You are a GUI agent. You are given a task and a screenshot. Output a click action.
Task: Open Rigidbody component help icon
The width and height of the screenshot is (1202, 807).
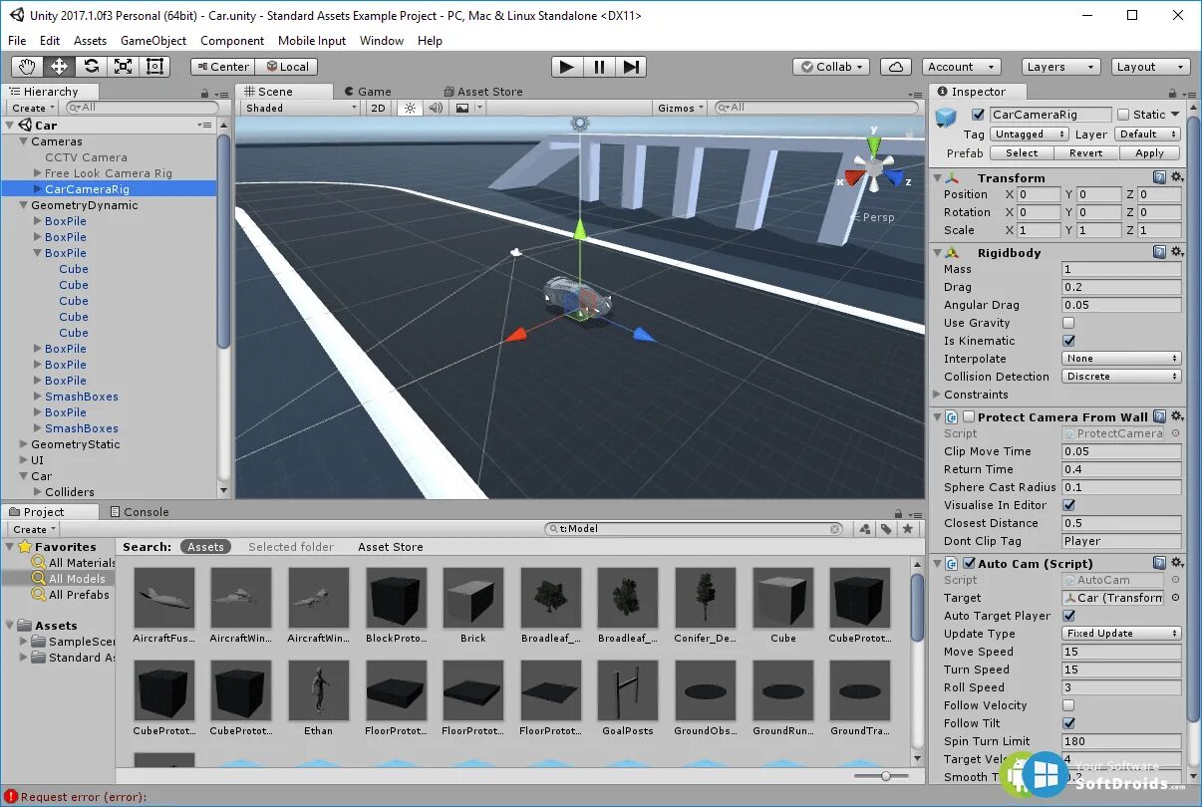pos(1160,252)
